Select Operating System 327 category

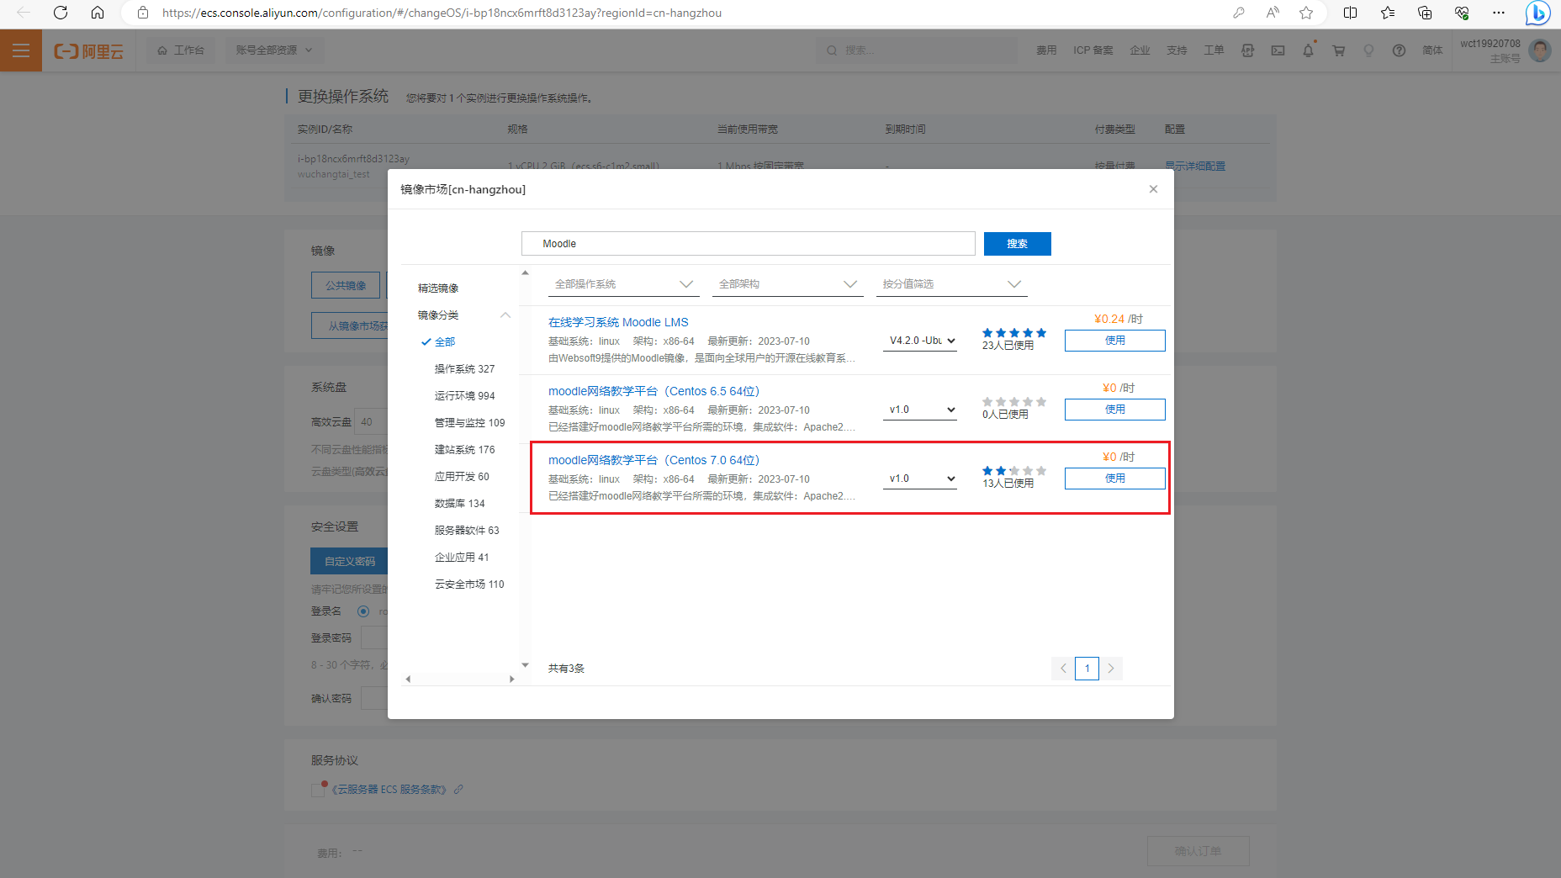(464, 369)
